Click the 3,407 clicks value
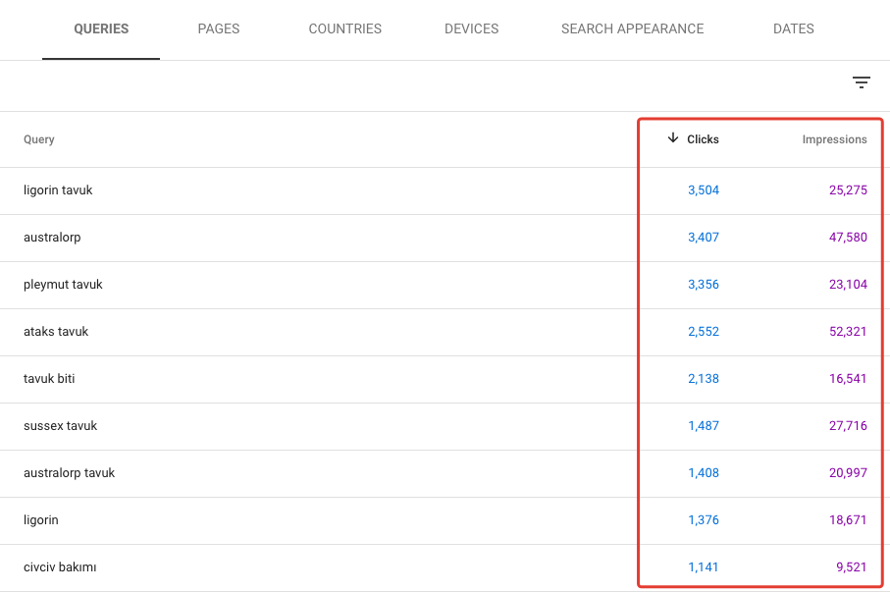The height and width of the screenshot is (592, 890). pyautogui.click(x=704, y=238)
